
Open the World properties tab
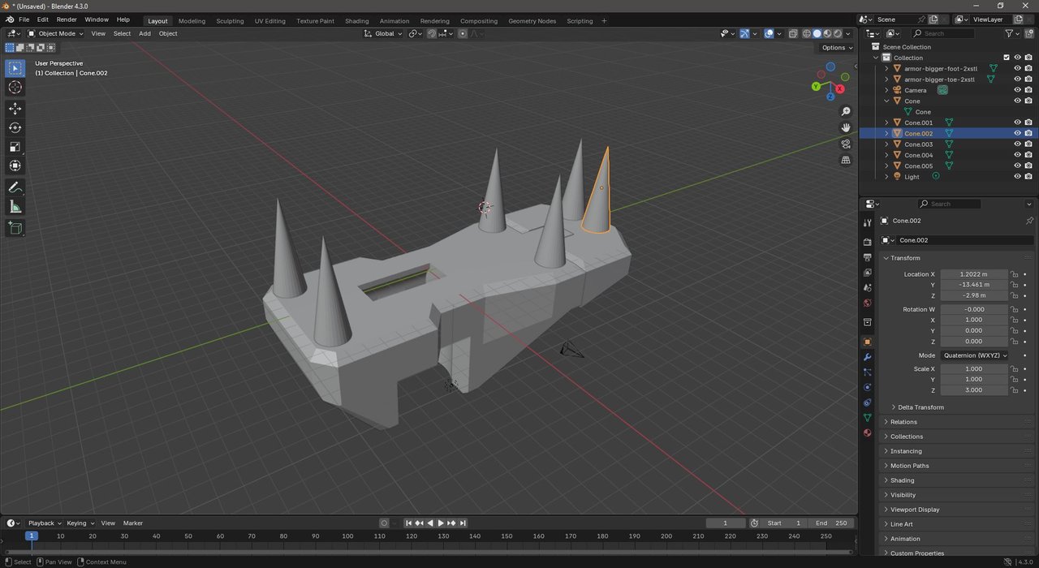(867, 303)
